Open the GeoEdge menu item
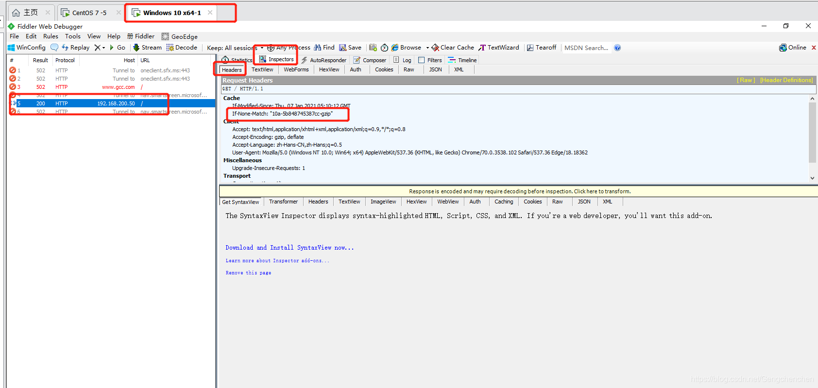 180,36
